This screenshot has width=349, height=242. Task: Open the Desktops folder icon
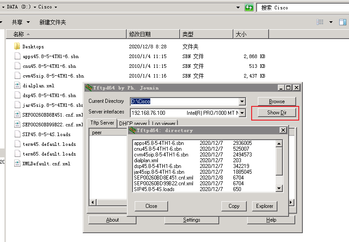pos(17,47)
